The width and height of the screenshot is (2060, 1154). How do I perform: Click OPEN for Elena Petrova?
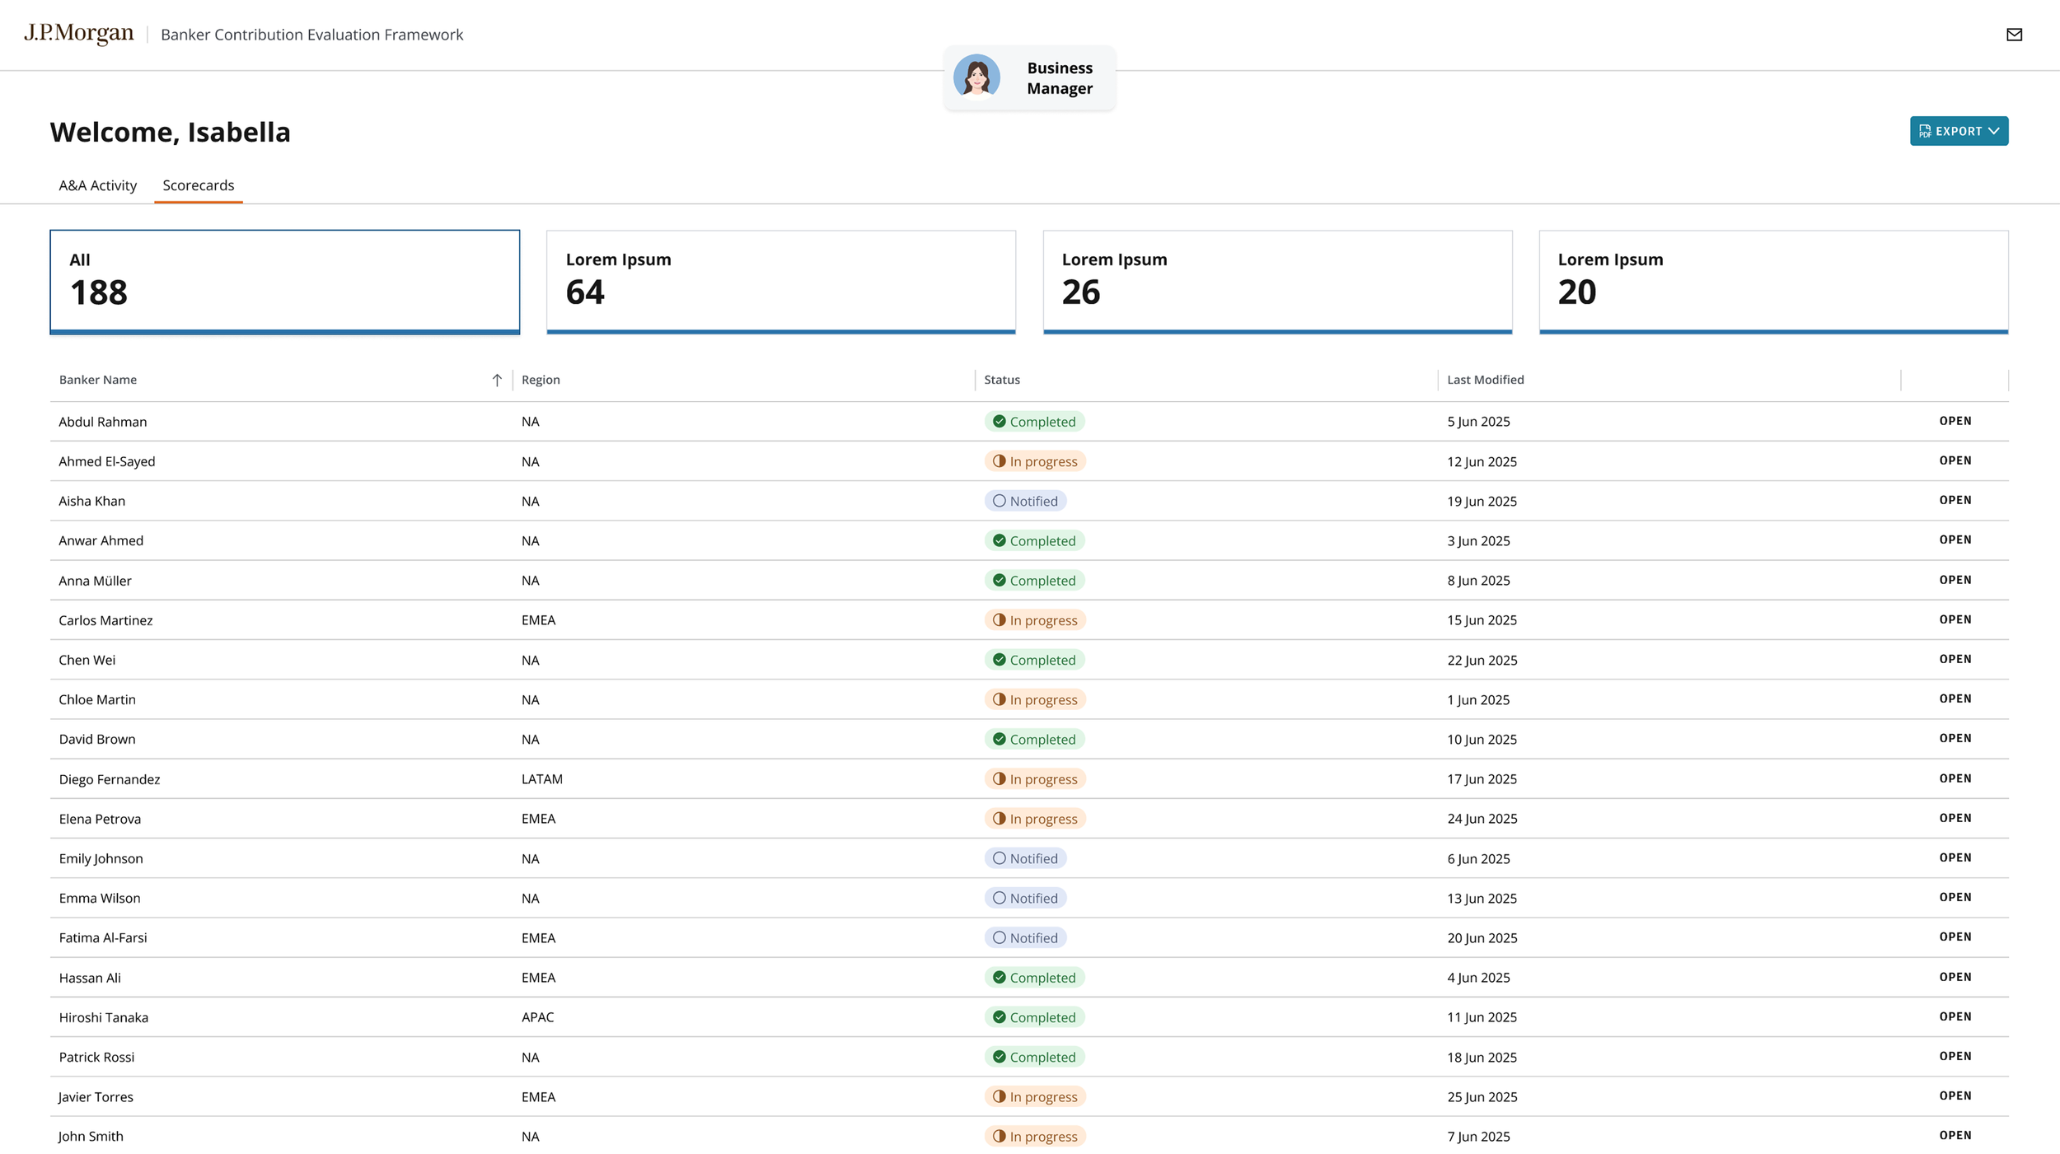tap(1955, 818)
